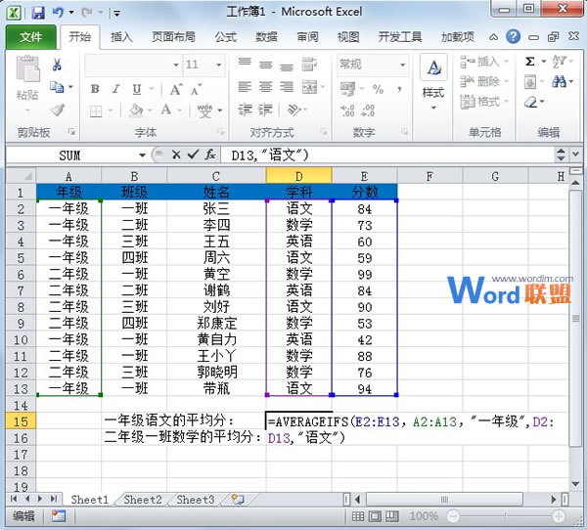Open the Help question mark icon

coord(513,38)
